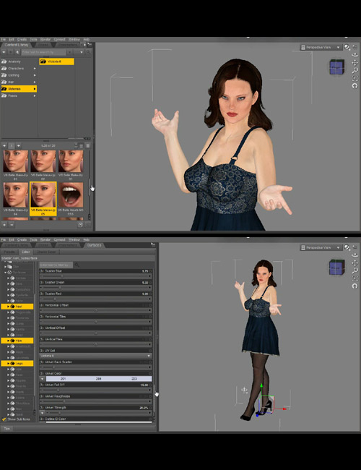Open the Content Library tab
The height and width of the screenshot is (470, 361).
pos(17,45)
